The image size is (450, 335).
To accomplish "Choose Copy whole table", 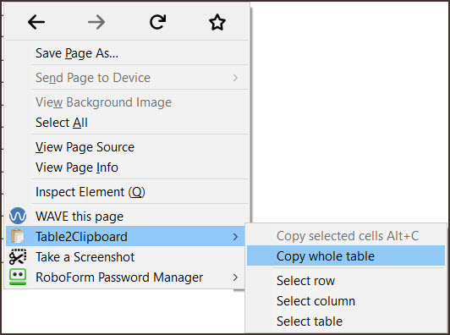I will (346, 255).
